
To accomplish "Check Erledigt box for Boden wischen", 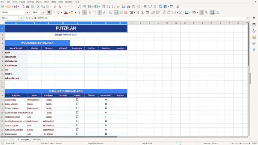I will tap(77, 104).
